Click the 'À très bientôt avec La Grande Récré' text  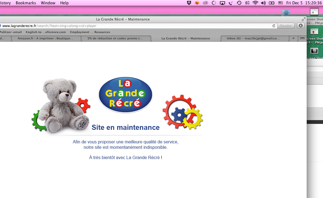click(x=125, y=158)
